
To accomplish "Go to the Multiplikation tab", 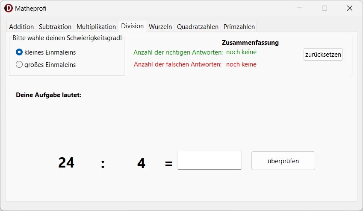I will pyautogui.click(x=96, y=26).
